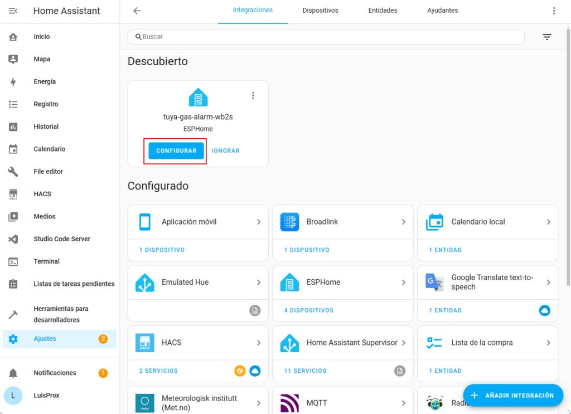Image resolution: width=571 pixels, height=414 pixels.
Task: Click the filter icon beside search
Action: pos(547,37)
